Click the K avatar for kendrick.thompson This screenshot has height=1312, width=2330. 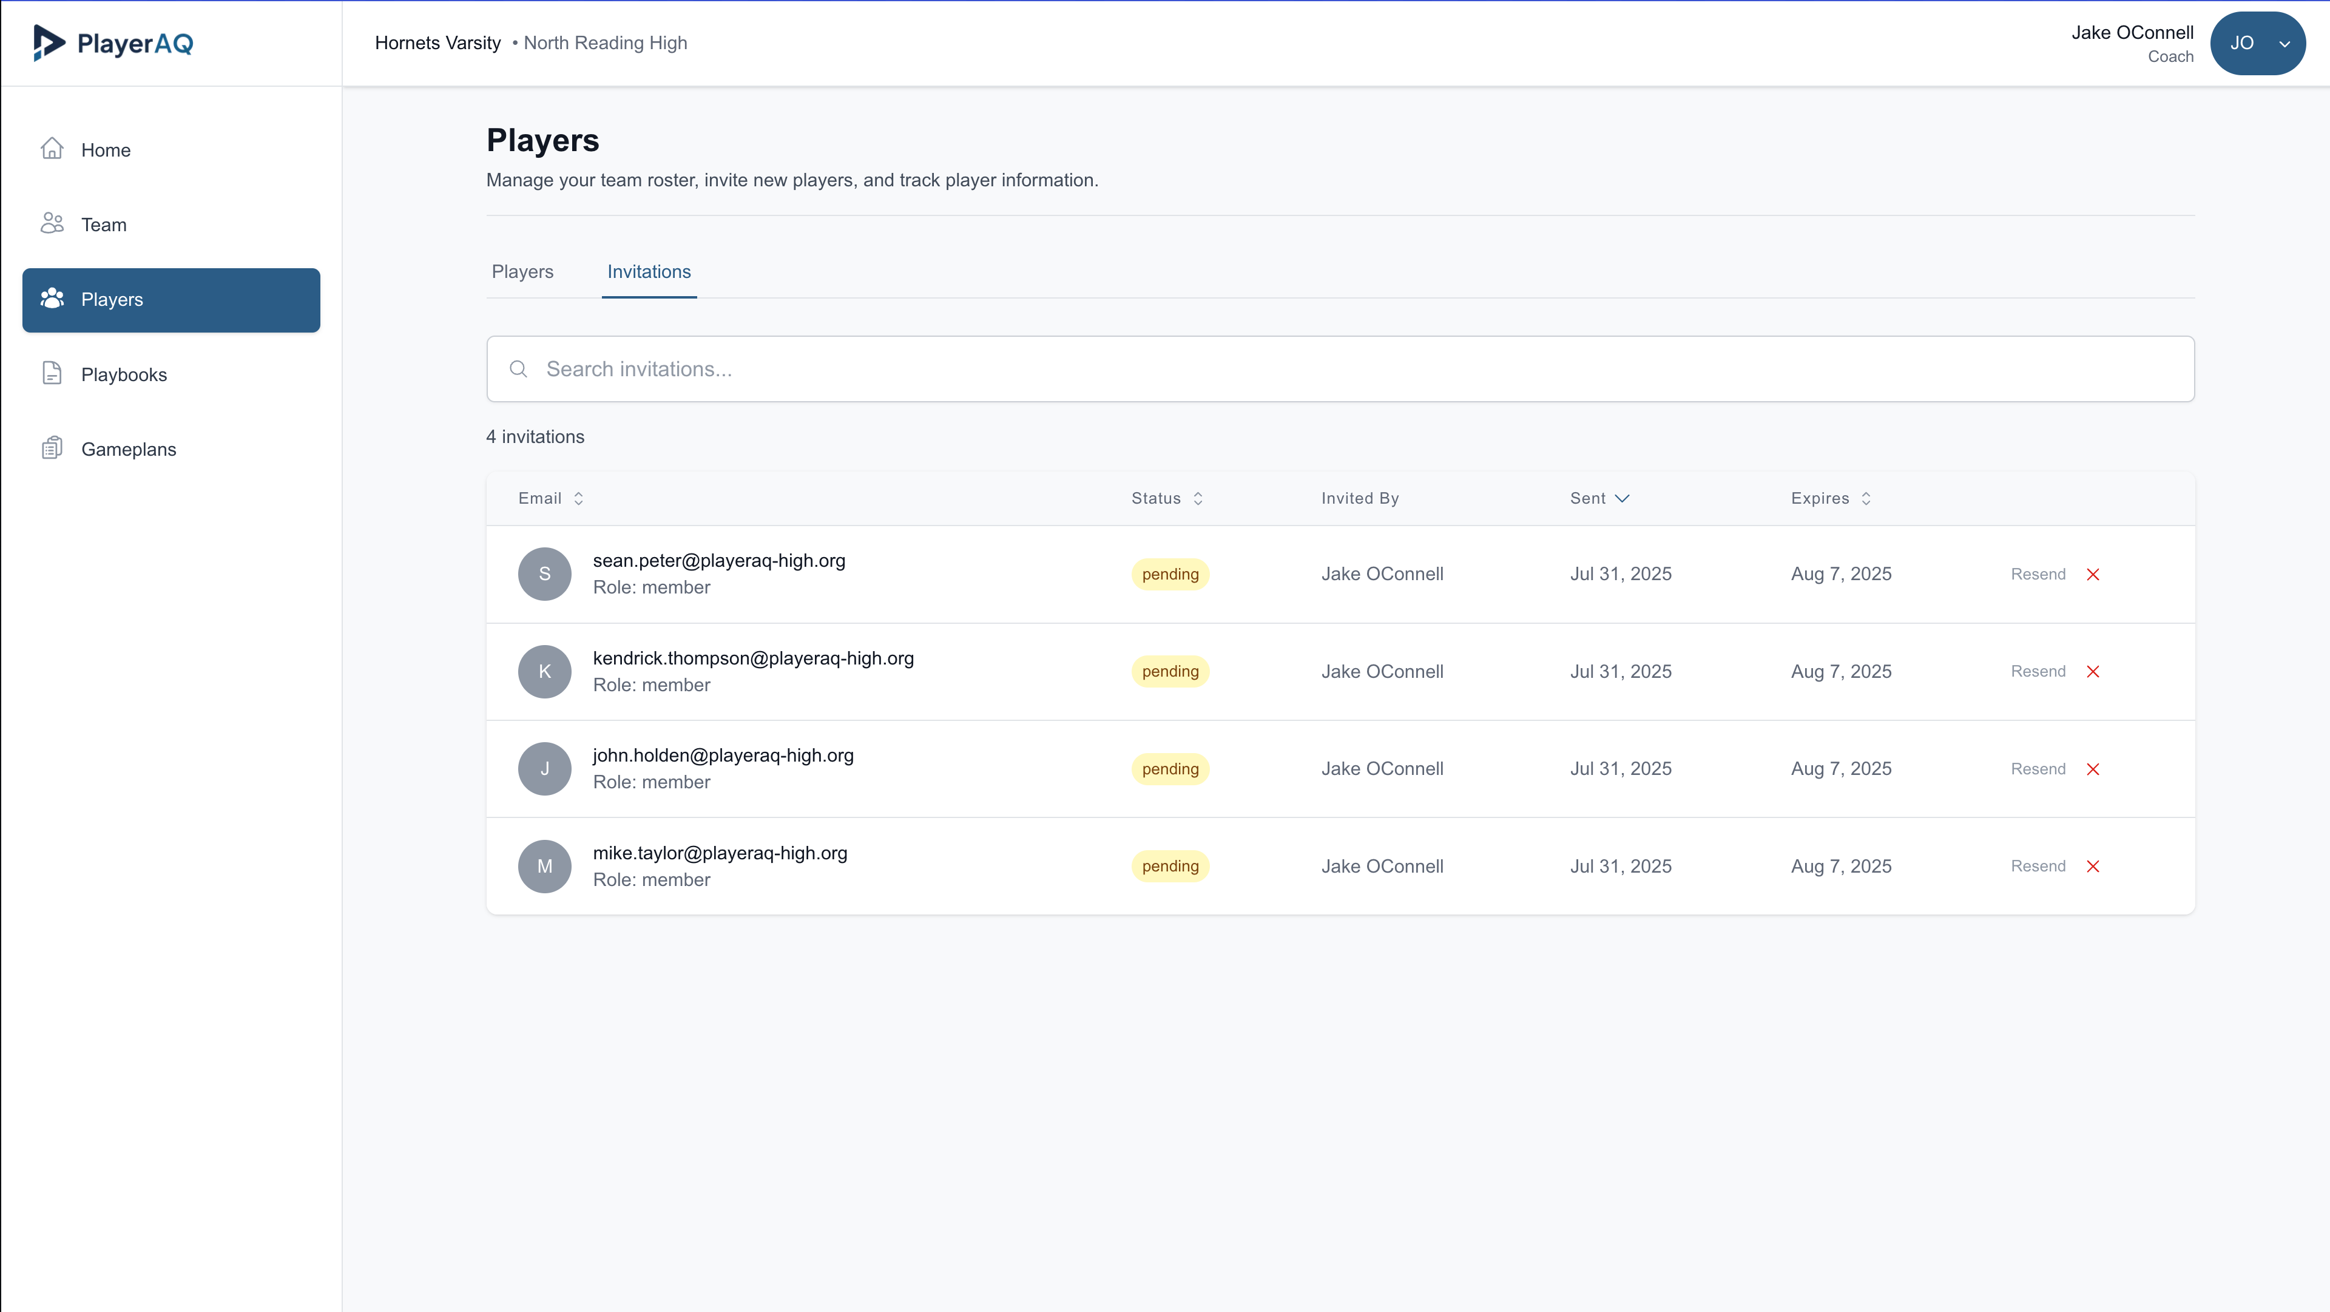coord(544,671)
